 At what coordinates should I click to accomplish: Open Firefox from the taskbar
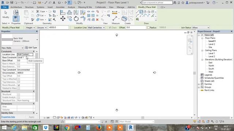tap(99, 128)
